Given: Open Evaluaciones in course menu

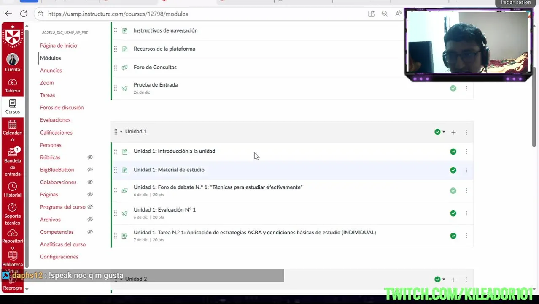Looking at the screenshot, I should 55,120.
